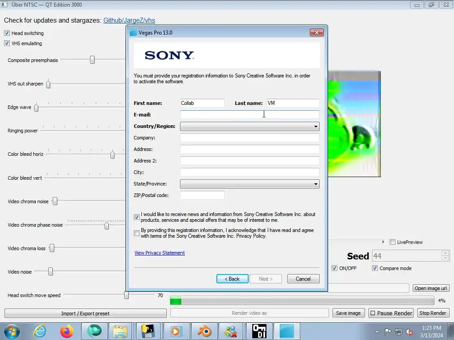This screenshot has width=454, height=340.
Task: Open the State/Province dropdown
Action: click(x=250, y=184)
